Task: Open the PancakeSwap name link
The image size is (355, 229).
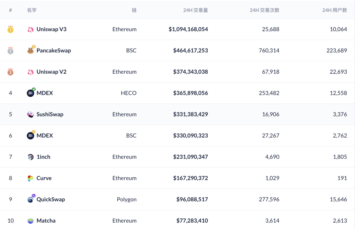Action: click(x=54, y=51)
